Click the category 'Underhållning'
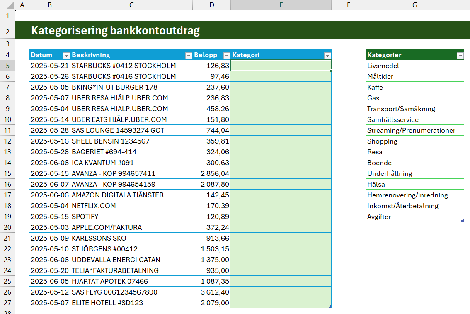The width and height of the screenshot is (470, 314). coord(415,173)
